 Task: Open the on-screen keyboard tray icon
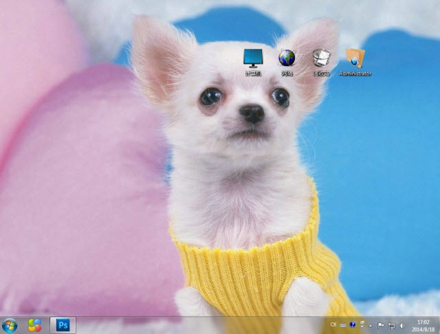pos(343,325)
